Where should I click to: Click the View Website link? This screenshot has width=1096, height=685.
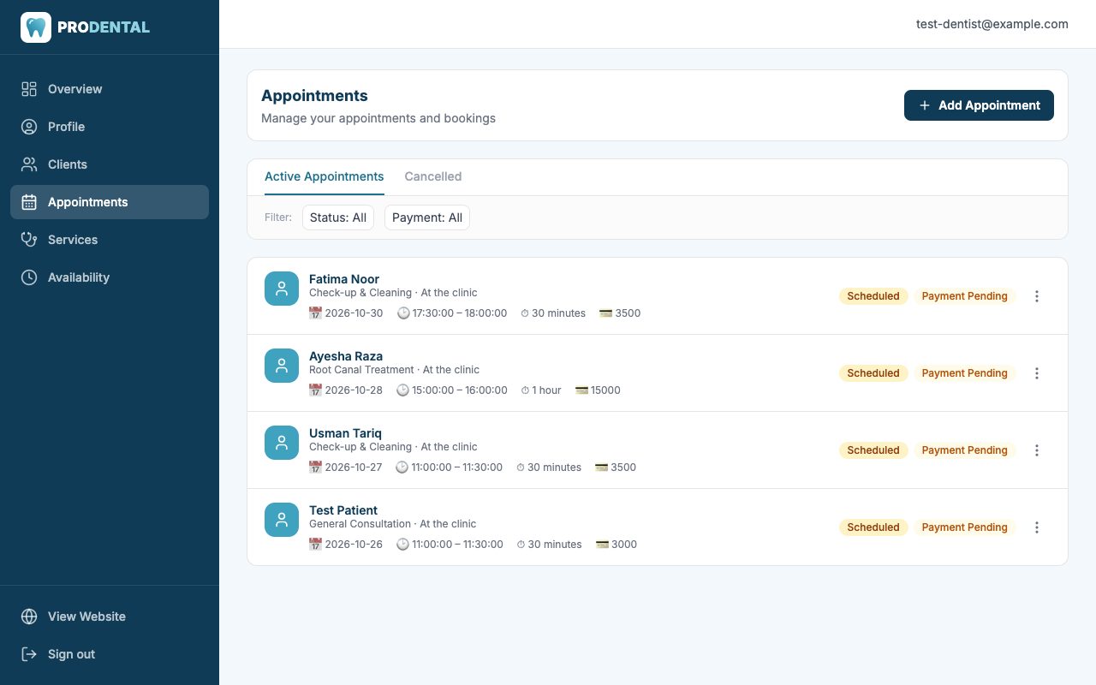point(110,616)
